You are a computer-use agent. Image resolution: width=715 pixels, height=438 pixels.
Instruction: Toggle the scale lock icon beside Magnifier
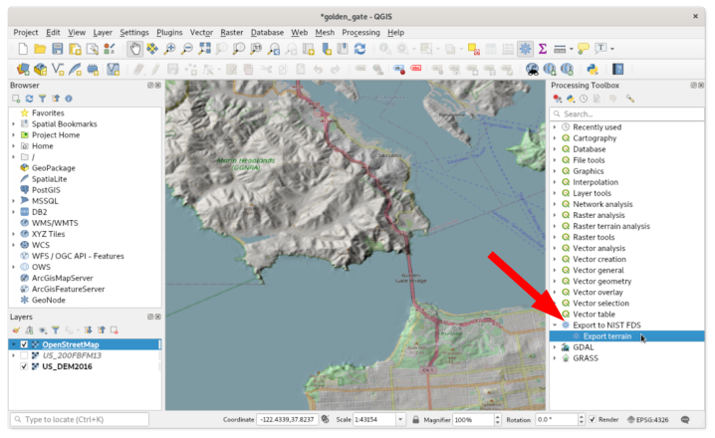(x=416, y=420)
